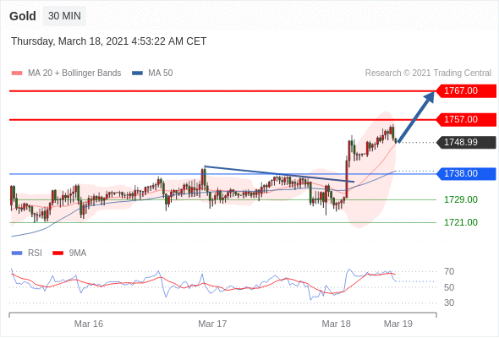Screen dimensions: 499x338
Task: Click the 1721.00 support level label
Action: click(461, 222)
